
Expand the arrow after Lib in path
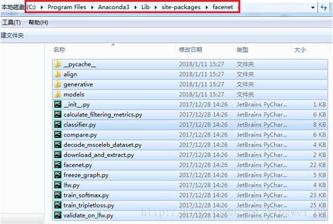click(x=156, y=7)
